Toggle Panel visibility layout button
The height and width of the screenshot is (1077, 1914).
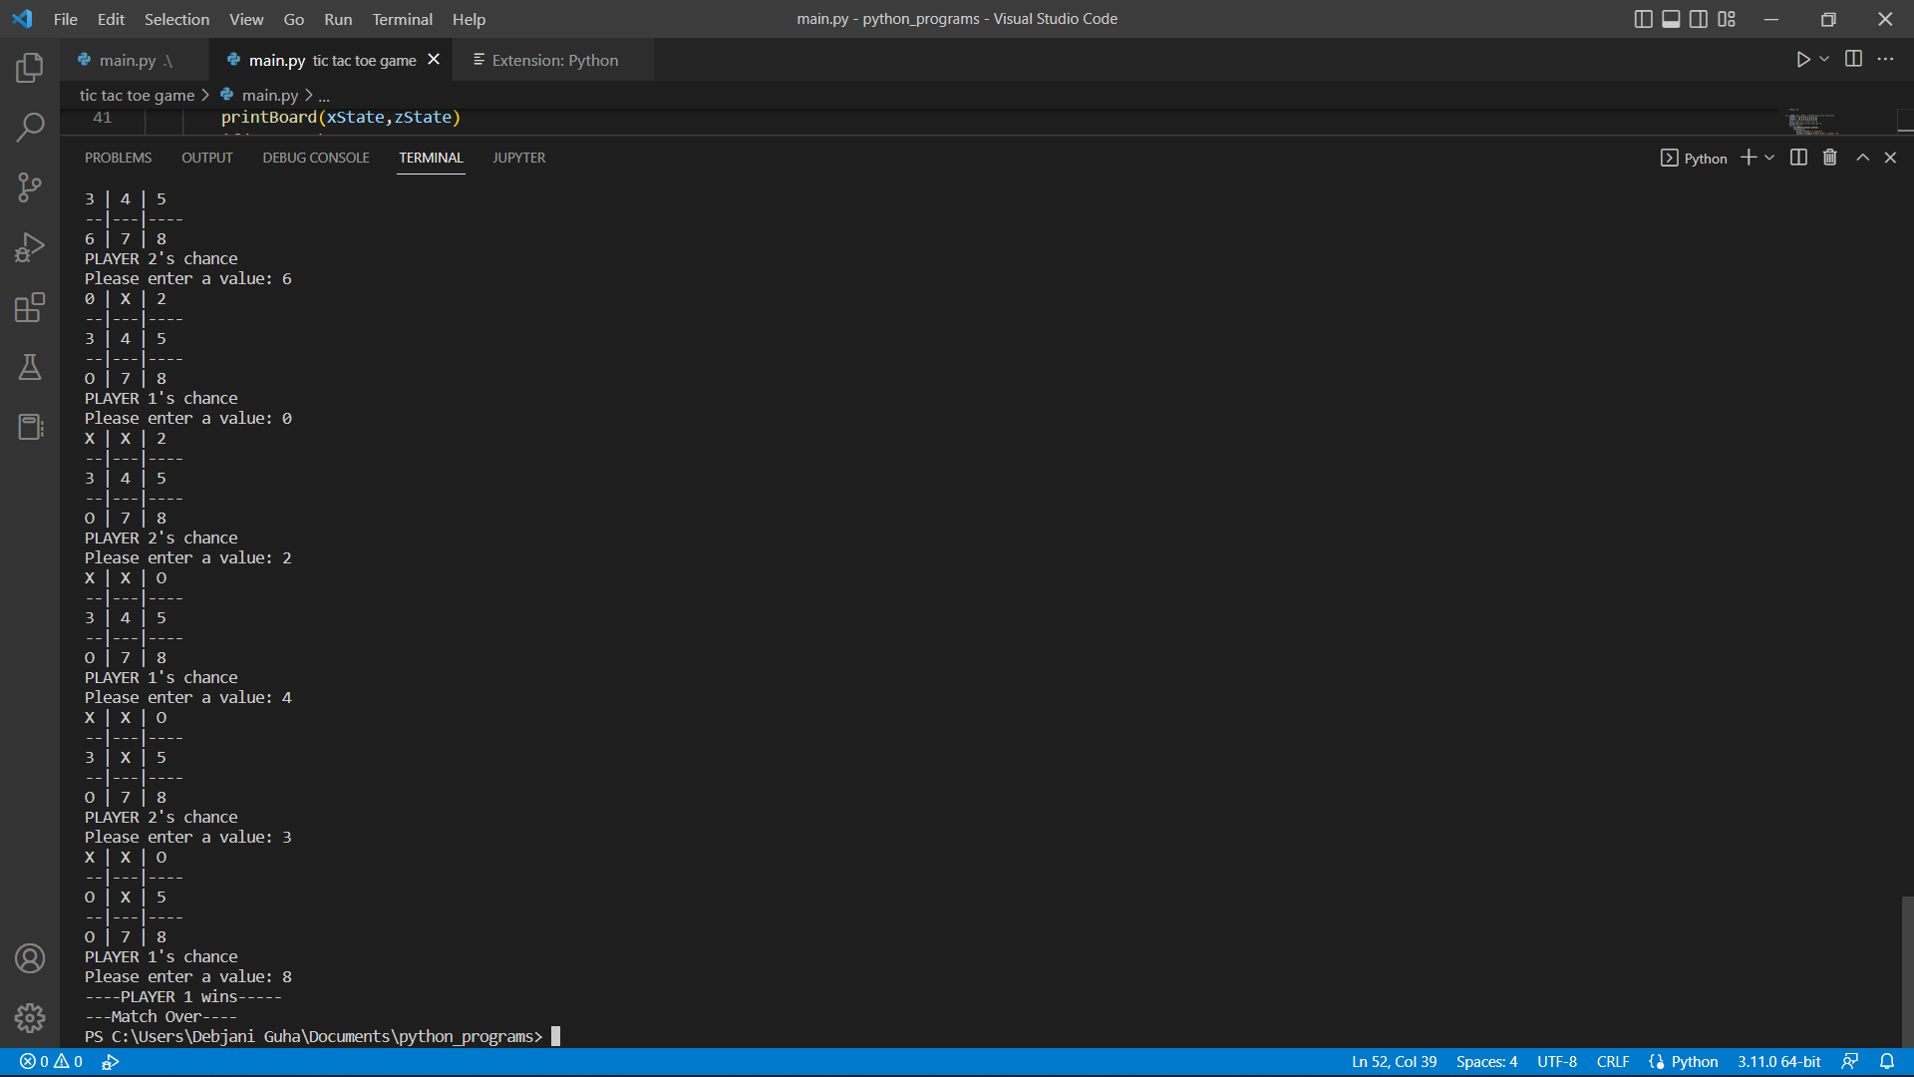[x=1671, y=19]
